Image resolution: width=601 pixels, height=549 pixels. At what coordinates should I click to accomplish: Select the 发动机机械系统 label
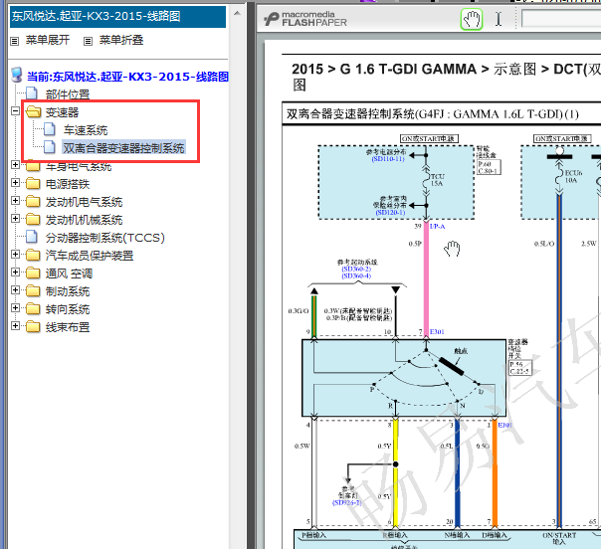click(84, 220)
